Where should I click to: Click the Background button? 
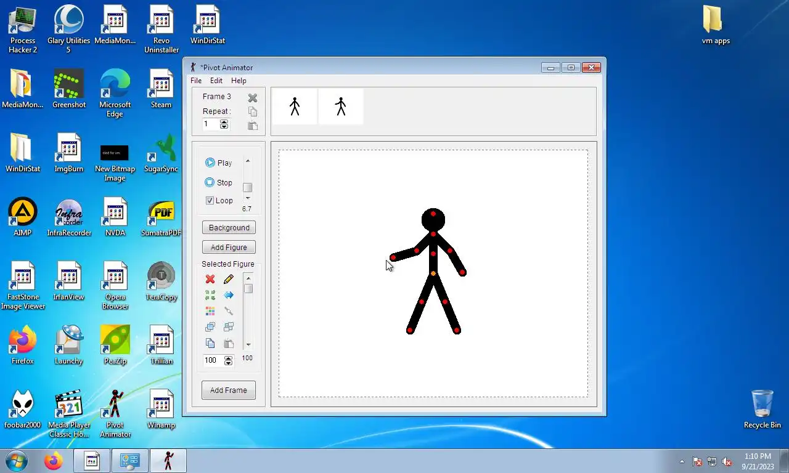point(229,228)
